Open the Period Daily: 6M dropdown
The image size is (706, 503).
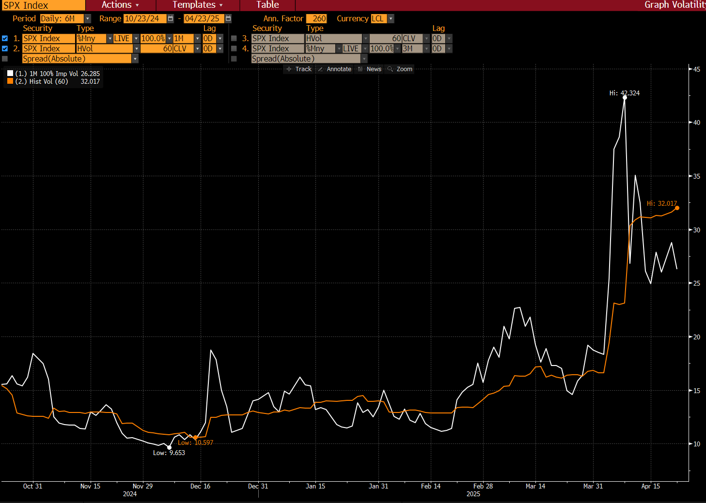click(x=88, y=18)
